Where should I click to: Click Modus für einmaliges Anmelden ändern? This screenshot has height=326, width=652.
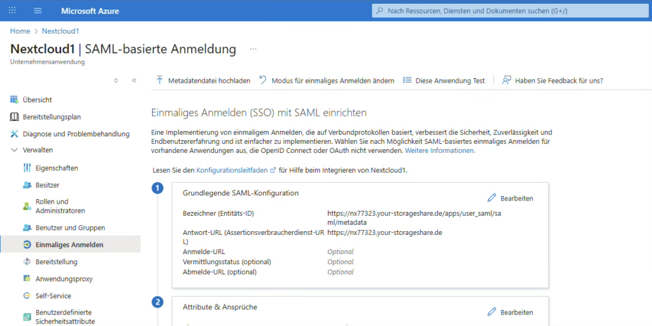[x=326, y=81]
